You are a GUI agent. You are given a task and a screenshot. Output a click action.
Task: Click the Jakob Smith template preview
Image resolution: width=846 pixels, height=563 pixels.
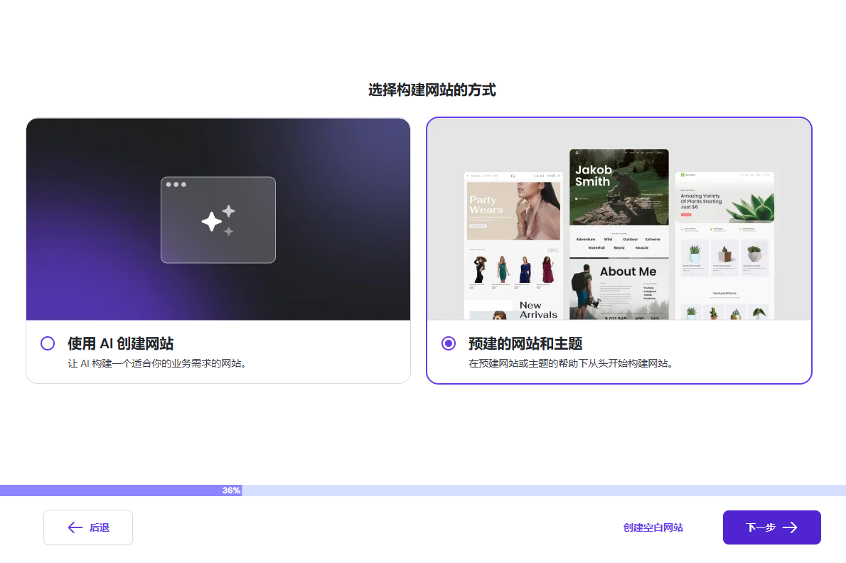coord(619,235)
